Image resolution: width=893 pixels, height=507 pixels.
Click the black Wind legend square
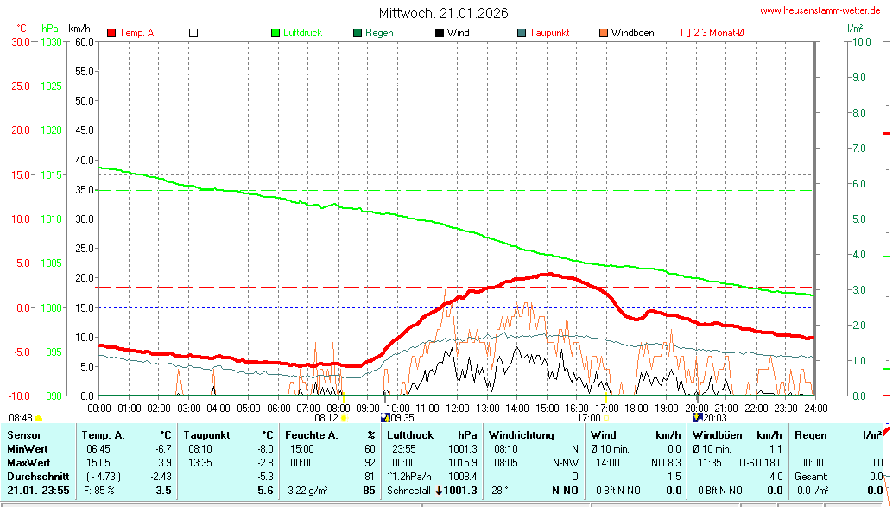(440, 33)
